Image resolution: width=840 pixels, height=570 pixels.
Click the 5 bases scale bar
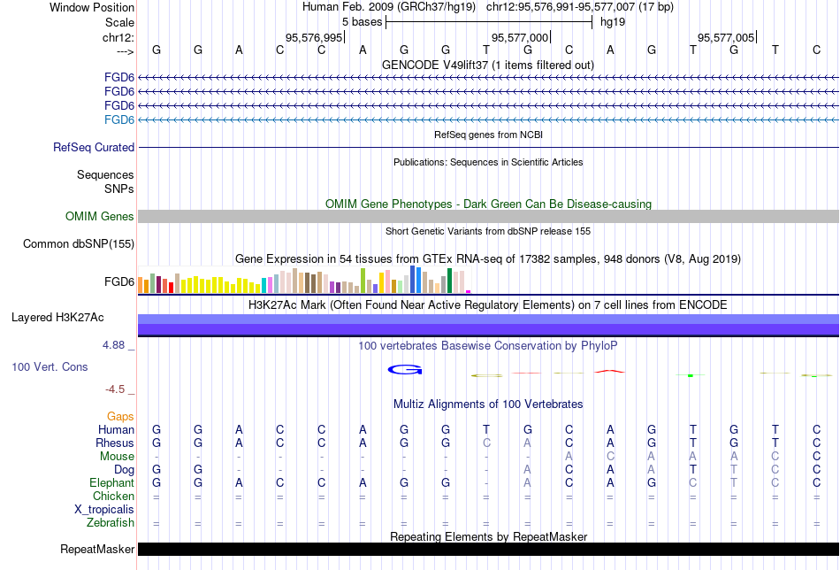(489, 22)
